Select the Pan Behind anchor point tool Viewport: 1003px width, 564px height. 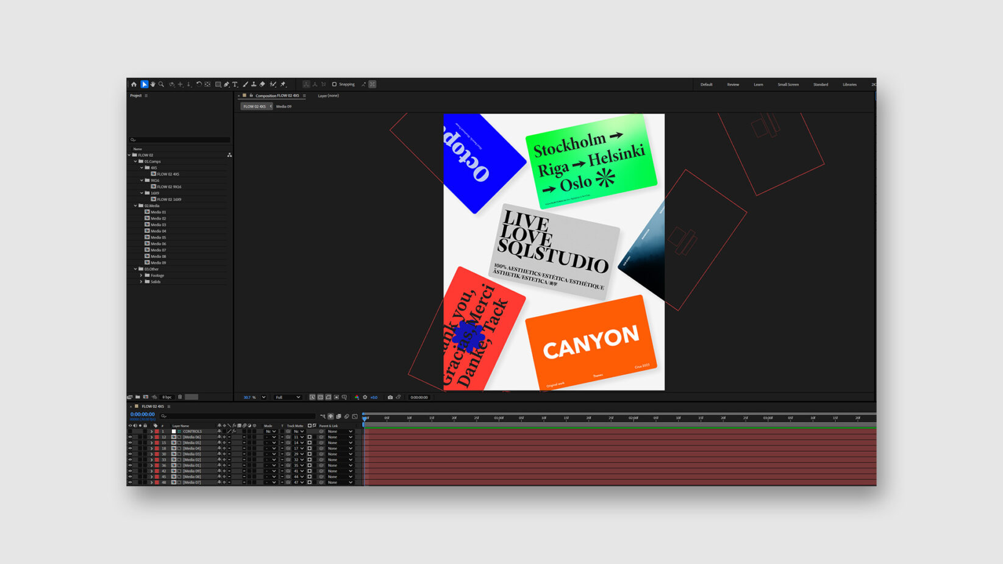coord(207,84)
